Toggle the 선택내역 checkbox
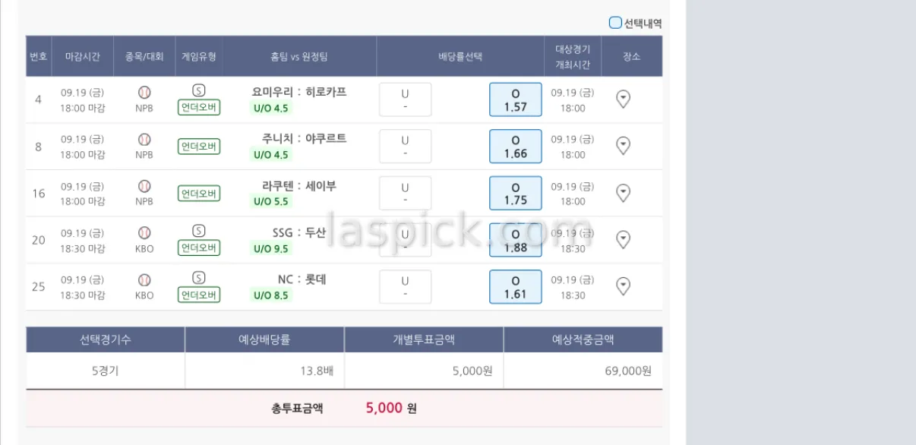 (x=615, y=23)
